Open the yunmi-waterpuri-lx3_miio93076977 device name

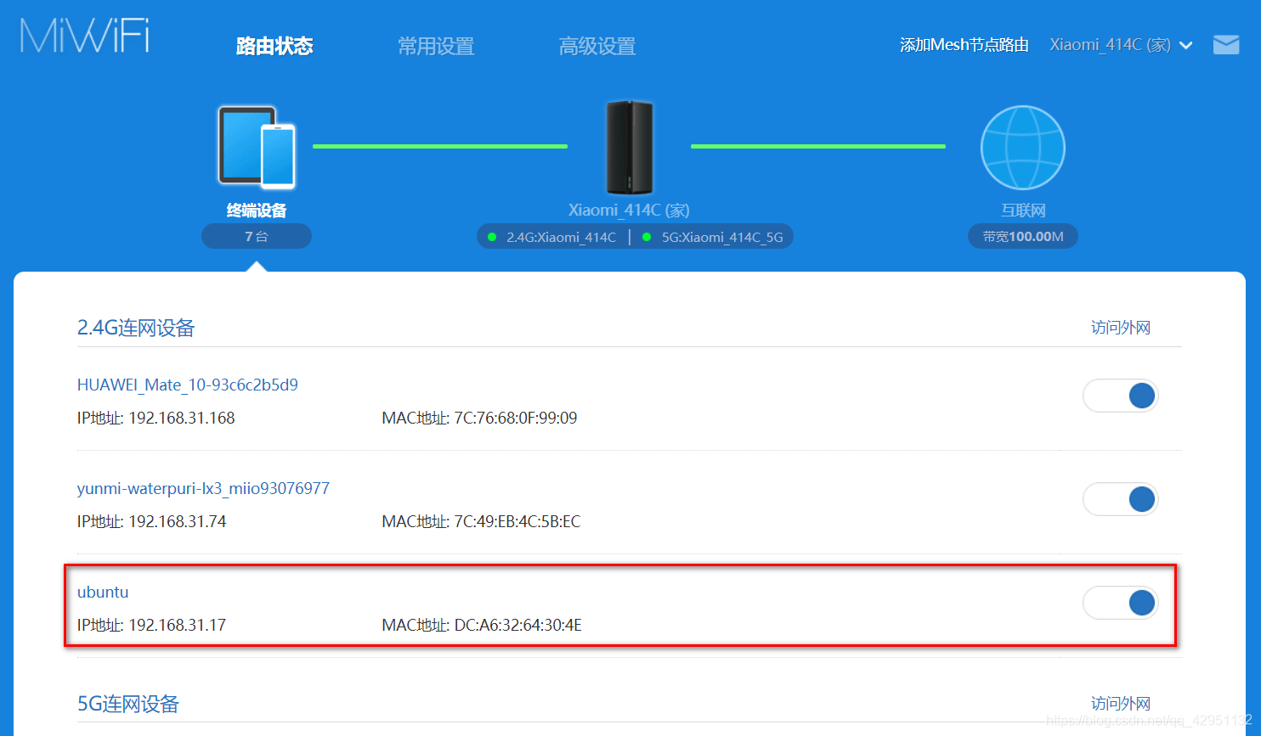point(203,488)
